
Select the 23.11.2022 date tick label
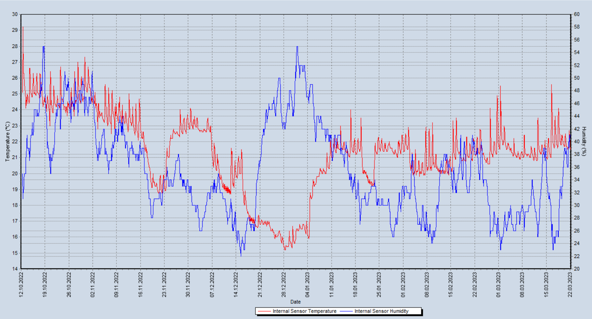[164, 284]
